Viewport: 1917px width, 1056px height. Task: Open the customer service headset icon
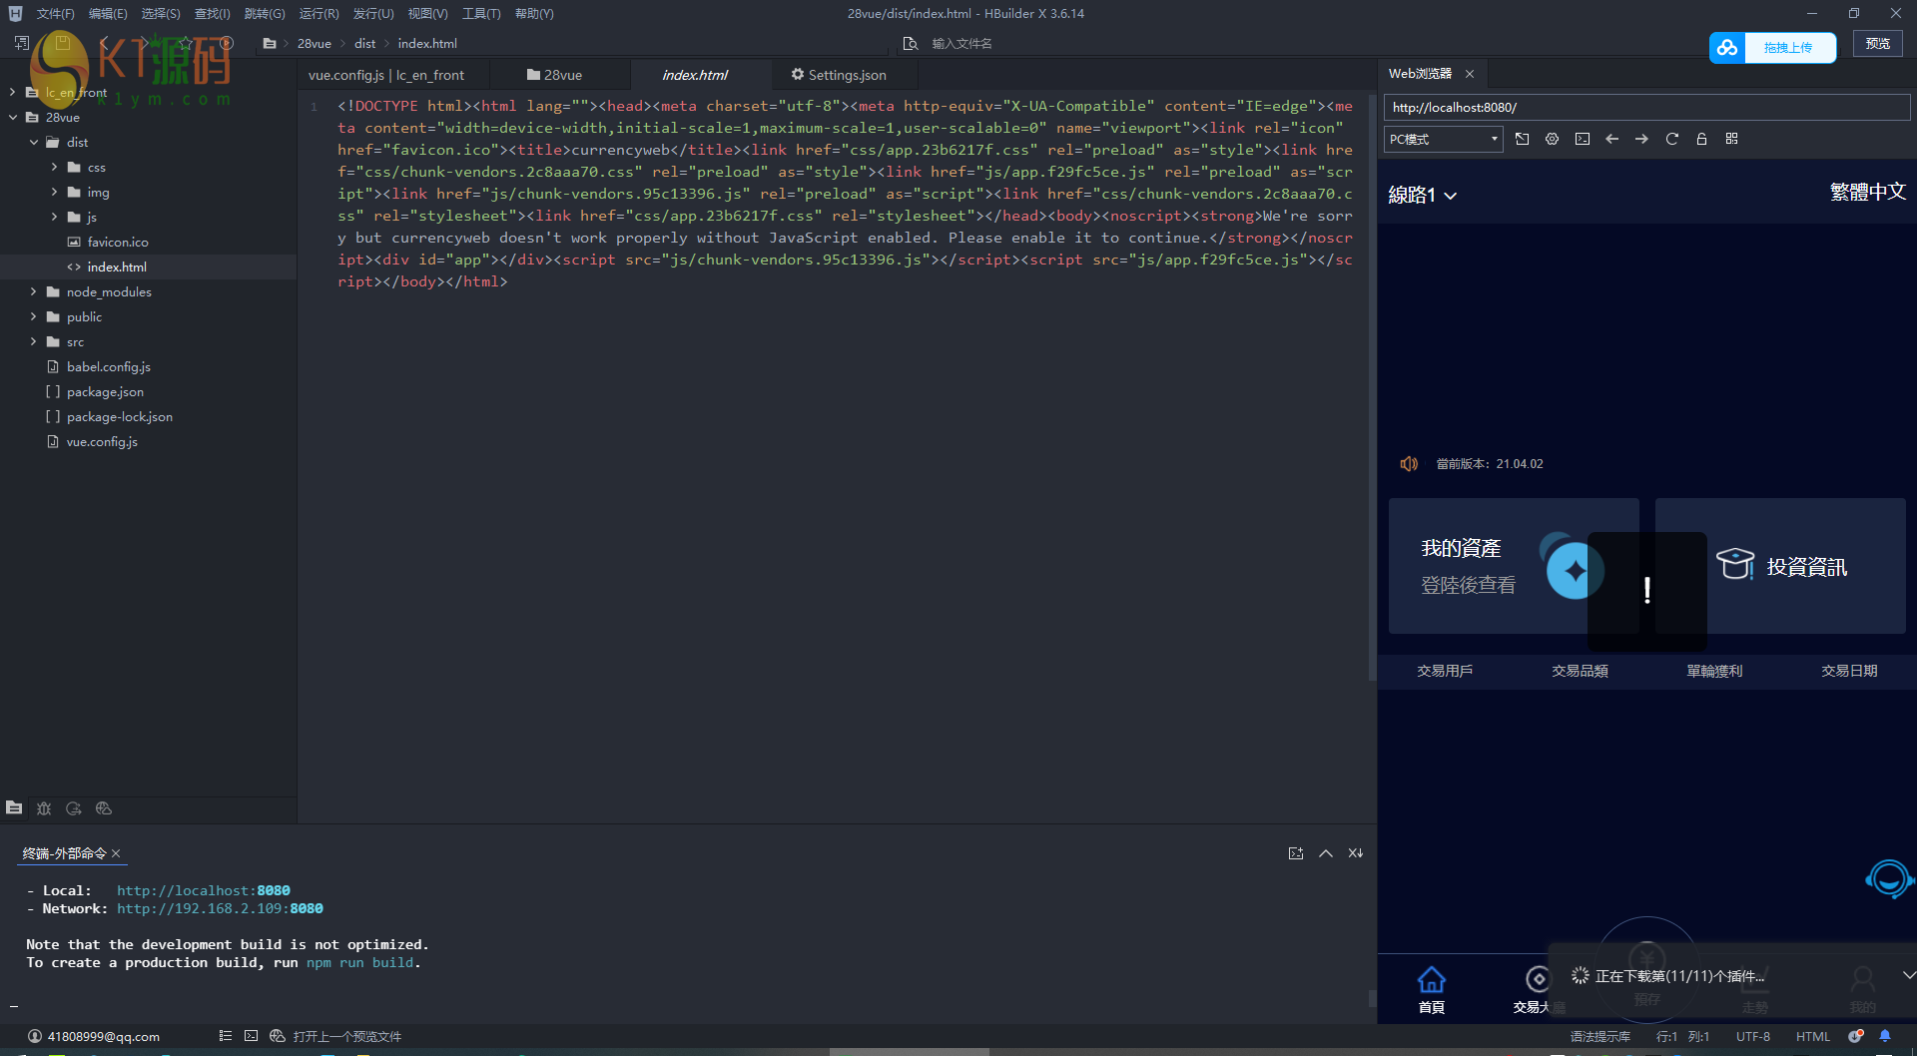pos(1888,879)
